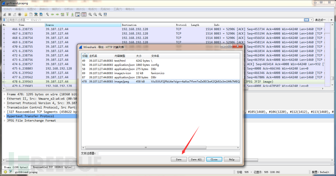Open go to specified packet icon
This screenshot has height=176, width=336.
62,14
